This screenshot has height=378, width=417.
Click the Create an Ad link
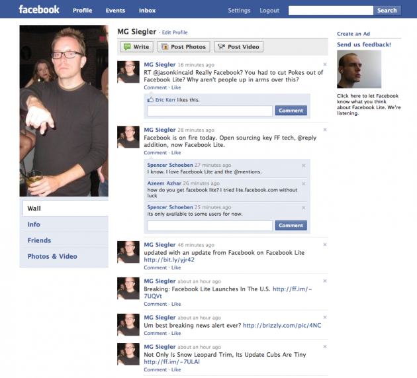[353, 34]
